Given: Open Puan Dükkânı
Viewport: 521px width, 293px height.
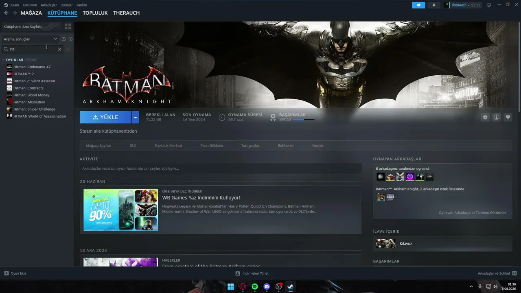Looking at the screenshot, I should 212,146.
